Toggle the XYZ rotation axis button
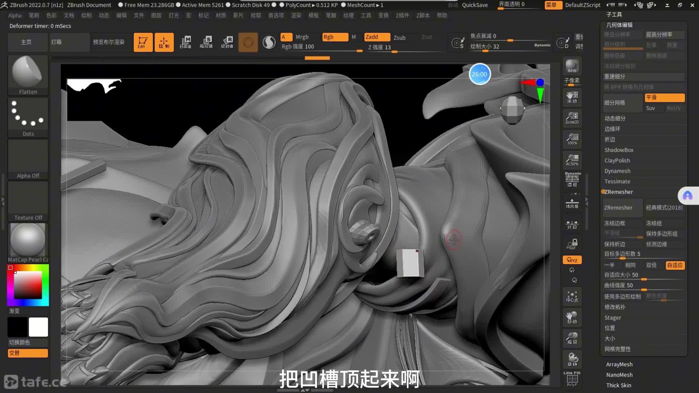 pyautogui.click(x=572, y=260)
